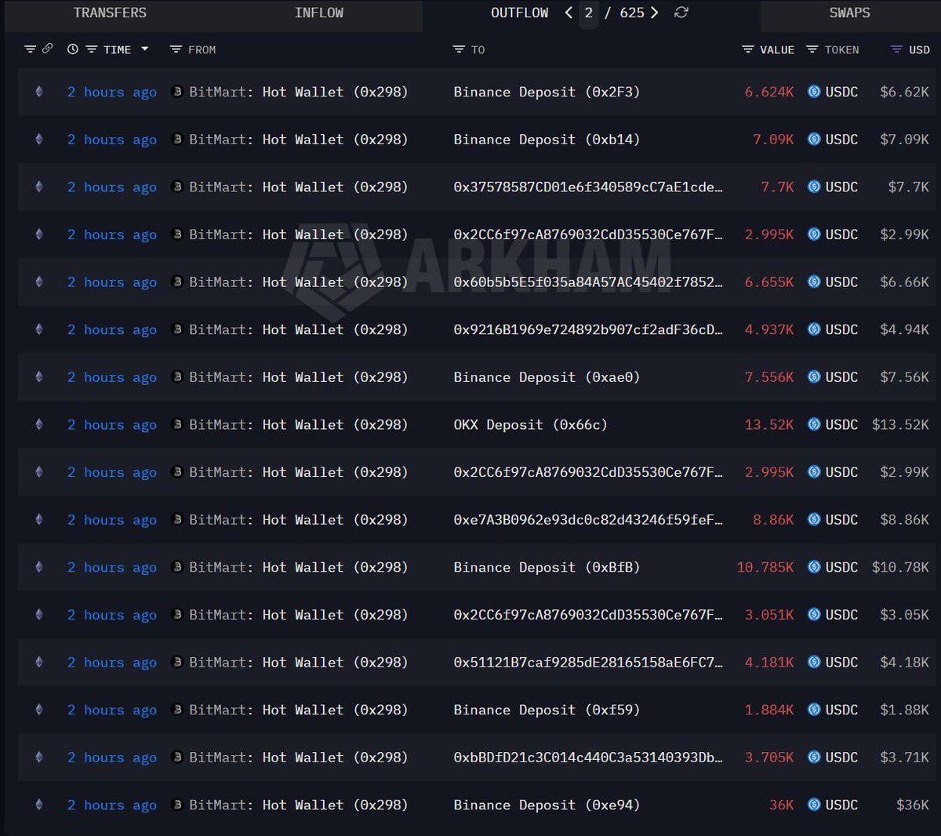Click USDC coin icon in the 3.705K row
The height and width of the screenshot is (836, 941).
tap(814, 757)
